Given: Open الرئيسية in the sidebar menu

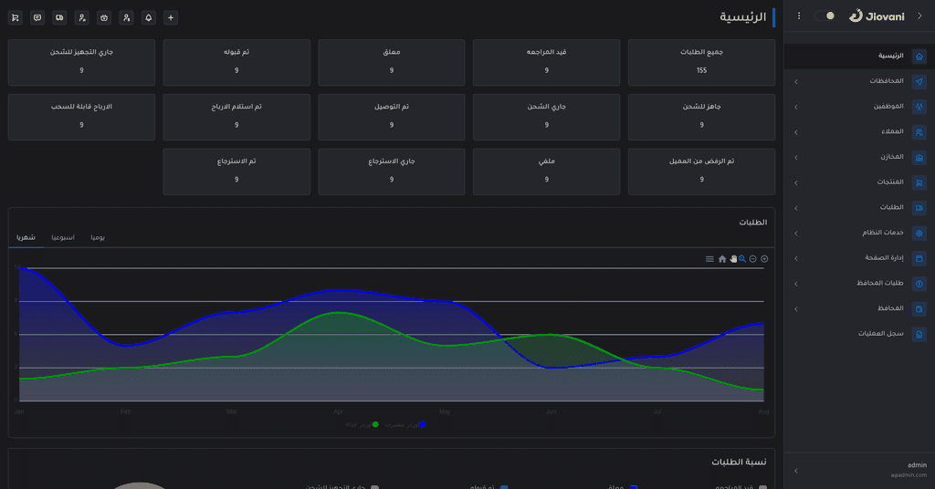Looking at the screenshot, I should click(x=858, y=56).
